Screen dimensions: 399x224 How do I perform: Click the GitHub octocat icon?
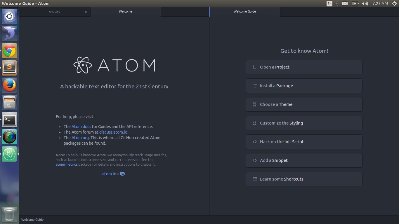point(122,174)
